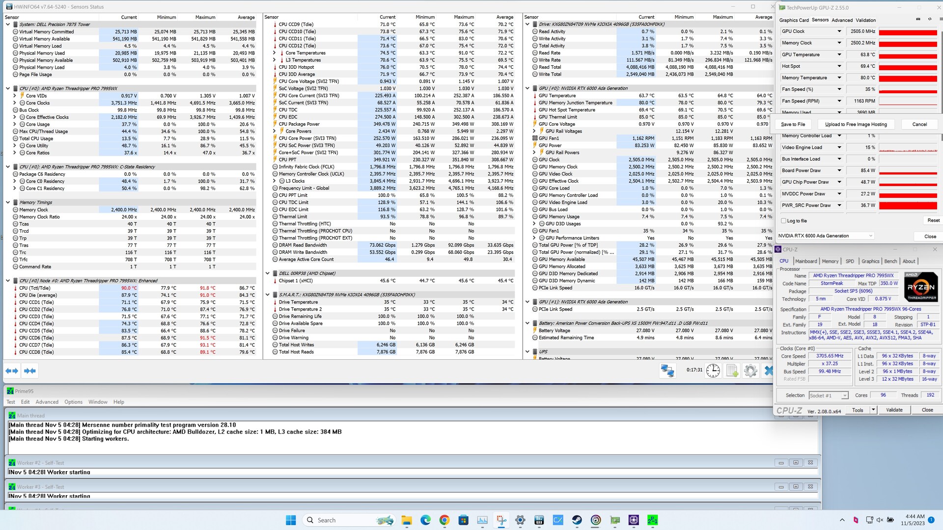Open the CPU-Z Bench tab
This screenshot has width=943, height=530.
pos(890,262)
